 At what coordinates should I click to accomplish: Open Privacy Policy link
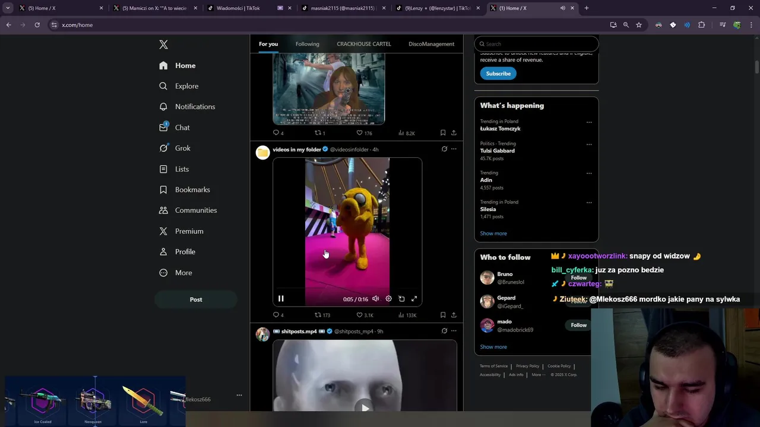pos(528,366)
